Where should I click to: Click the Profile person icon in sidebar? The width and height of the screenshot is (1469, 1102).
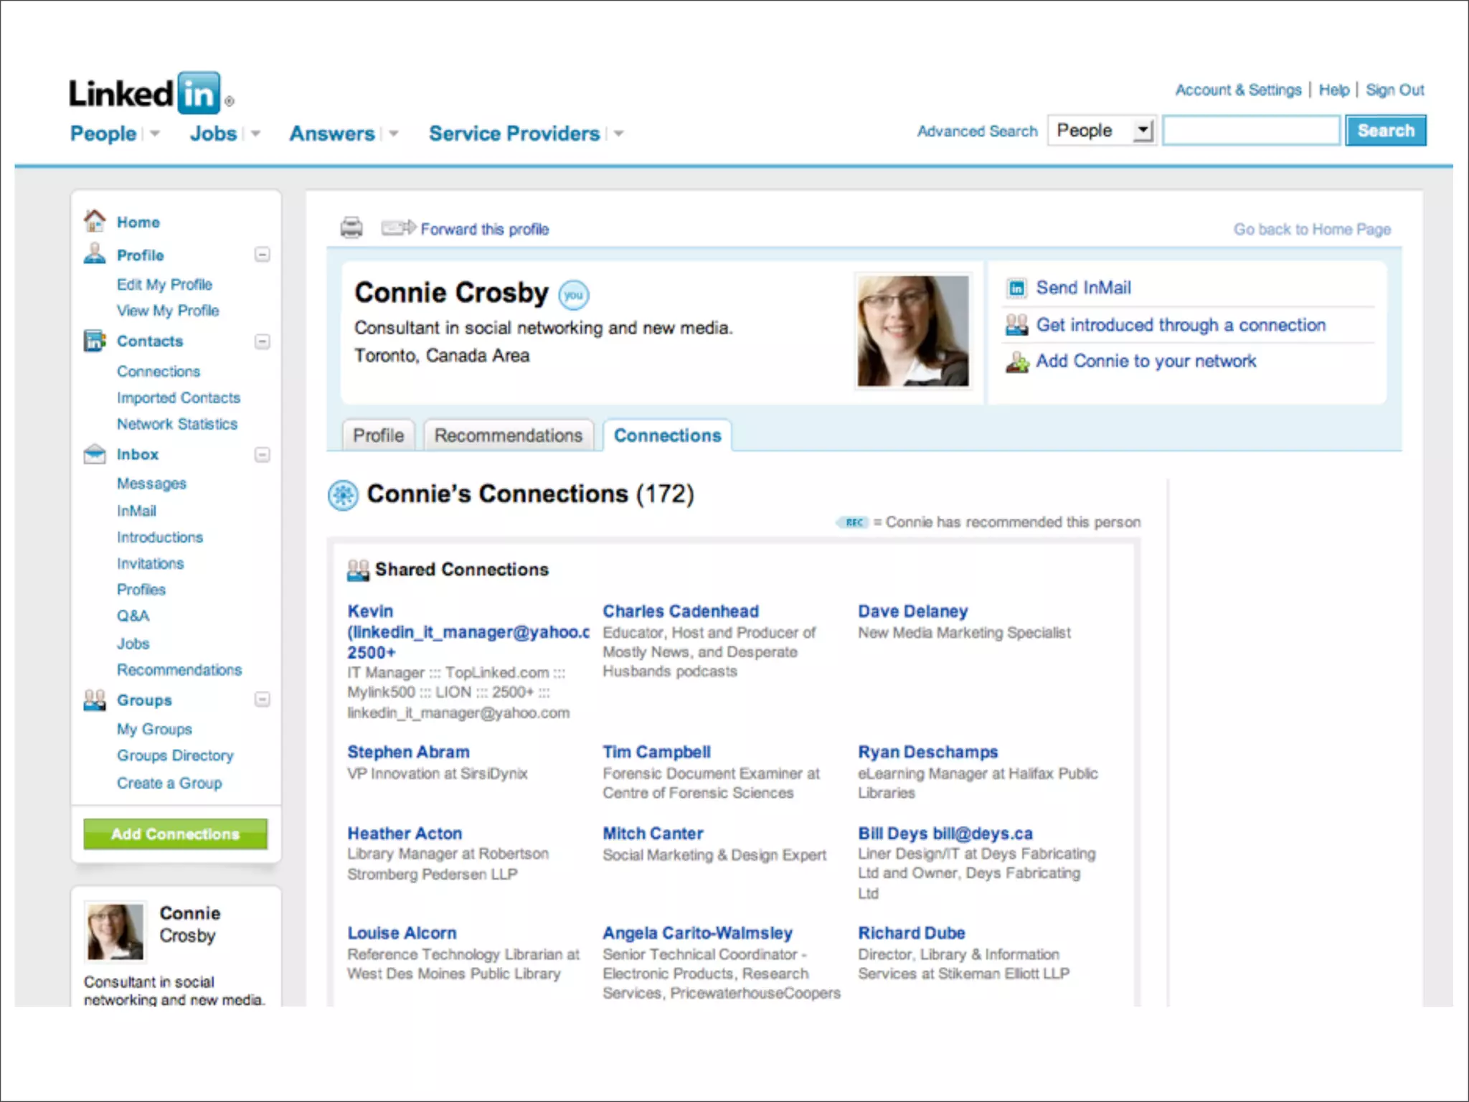[95, 254]
